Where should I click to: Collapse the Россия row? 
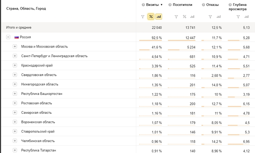coord(8,37)
